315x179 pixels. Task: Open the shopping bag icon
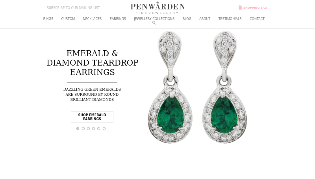pyautogui.click(x=240, y=7)
